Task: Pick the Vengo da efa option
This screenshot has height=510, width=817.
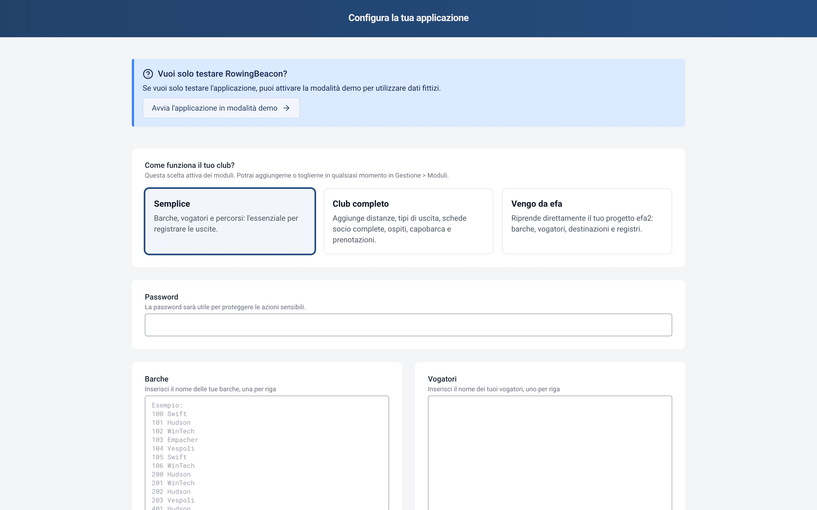Action: click(587, 221)
